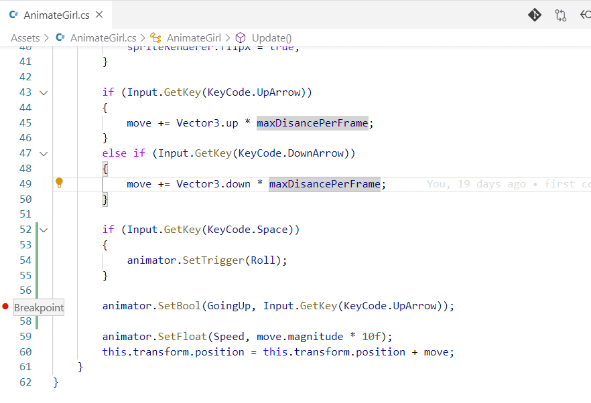Click the class icon beside AnimateGirl in breadcrumb
Screen dimensions: 591x403
tap(155, 38)
